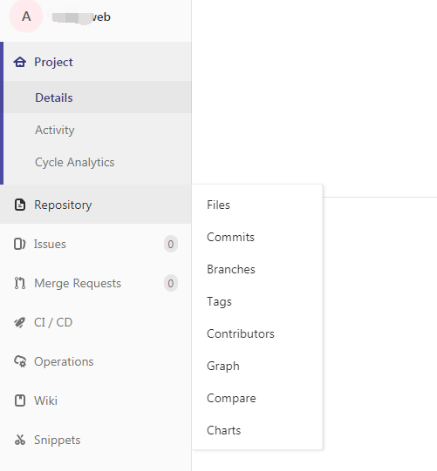Click the Wiki book icon
This screenshot has height=471, width=437.
[20, 400]
